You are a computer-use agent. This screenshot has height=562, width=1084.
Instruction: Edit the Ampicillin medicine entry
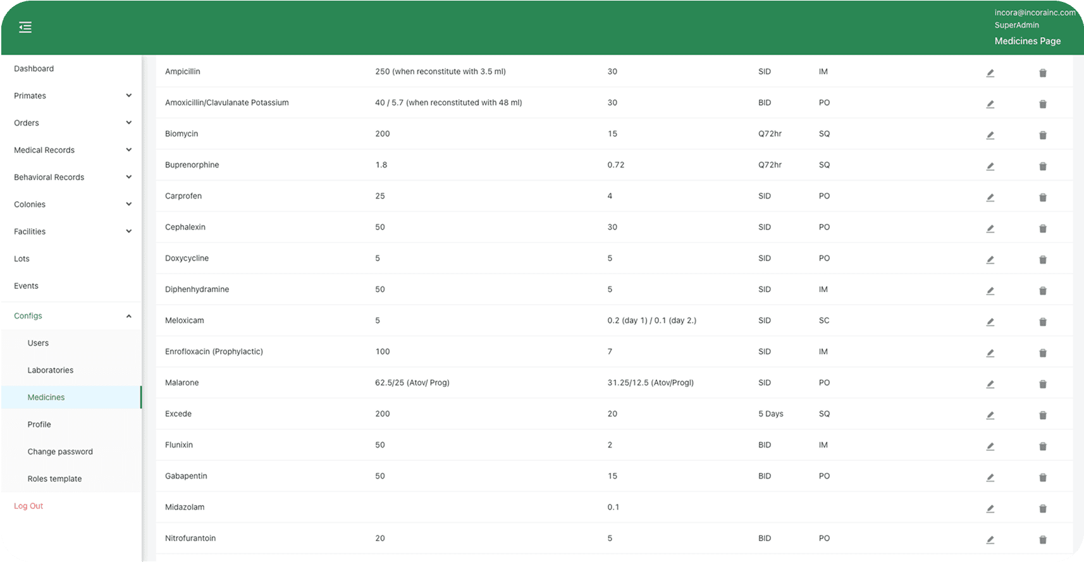(990, 73)
